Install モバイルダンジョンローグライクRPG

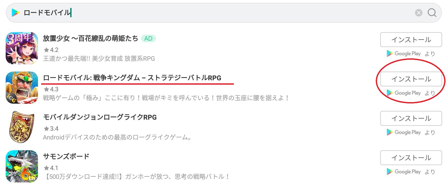[411, 118]
